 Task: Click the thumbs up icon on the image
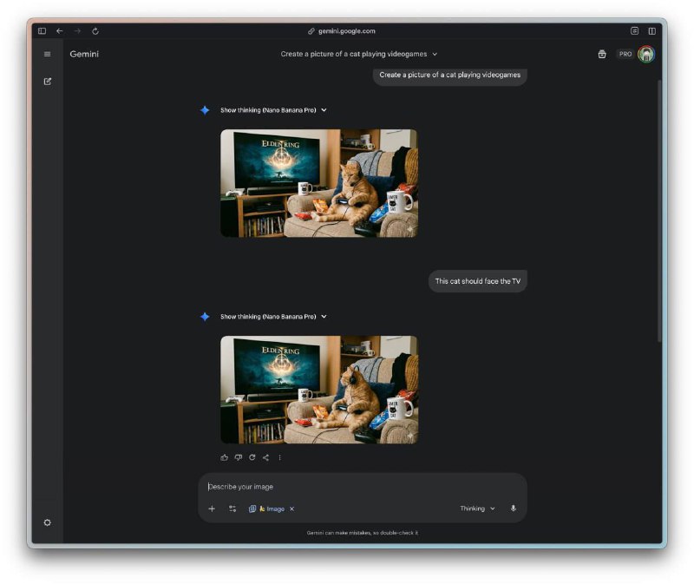(x=224, y=457)
